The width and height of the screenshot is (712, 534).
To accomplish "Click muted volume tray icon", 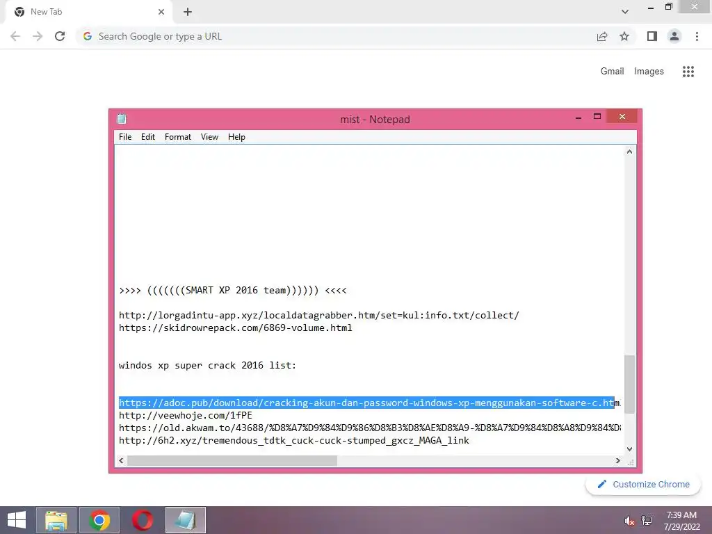I will pos(629,521).
